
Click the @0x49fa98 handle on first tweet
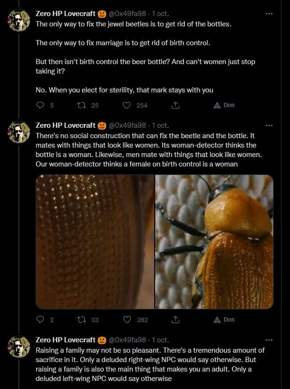(x=127, y=14)
